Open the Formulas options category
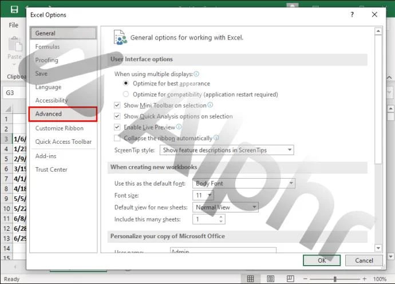This screenshot has height=284, width=395. (x=63, y=46)
